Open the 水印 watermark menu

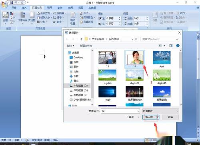(x=85, y=13)
